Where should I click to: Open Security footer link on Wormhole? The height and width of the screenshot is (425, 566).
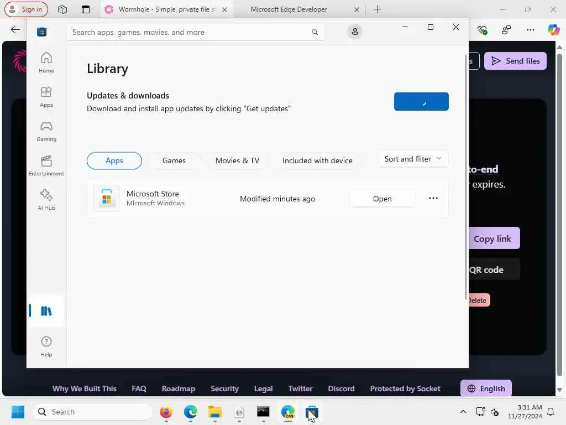point(224,388)
